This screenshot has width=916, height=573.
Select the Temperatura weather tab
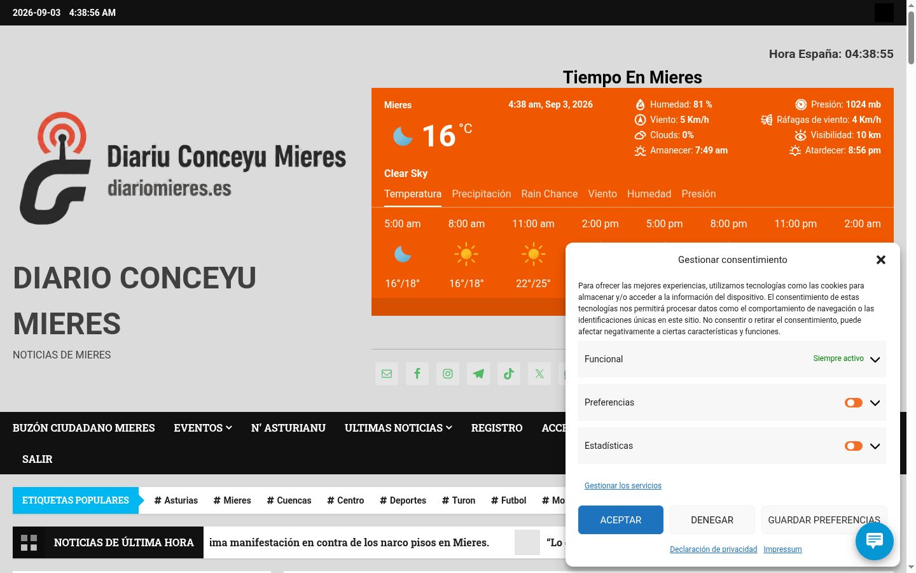pos(413,194)
